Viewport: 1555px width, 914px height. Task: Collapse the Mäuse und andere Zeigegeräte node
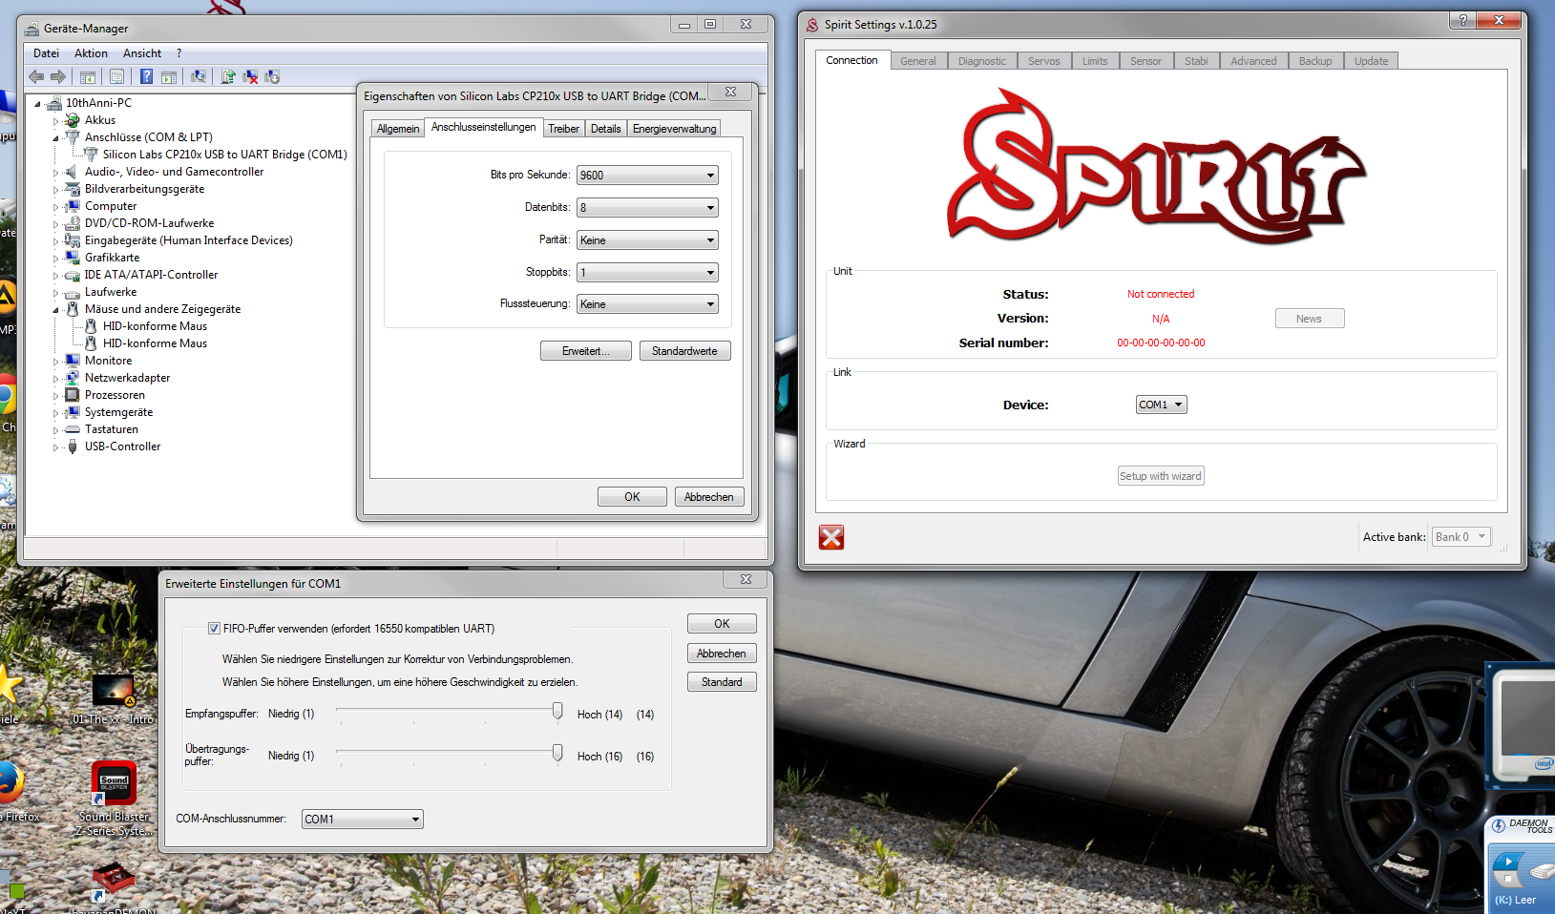[55, 310]
